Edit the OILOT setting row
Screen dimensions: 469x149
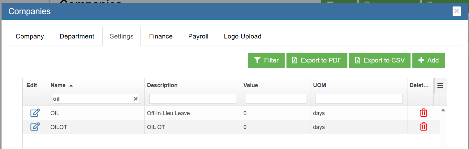35,127
